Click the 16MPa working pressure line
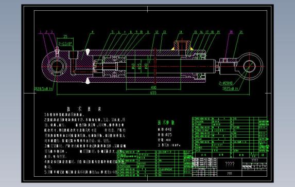This screenshot has height=187, width=295. [169, 145]
